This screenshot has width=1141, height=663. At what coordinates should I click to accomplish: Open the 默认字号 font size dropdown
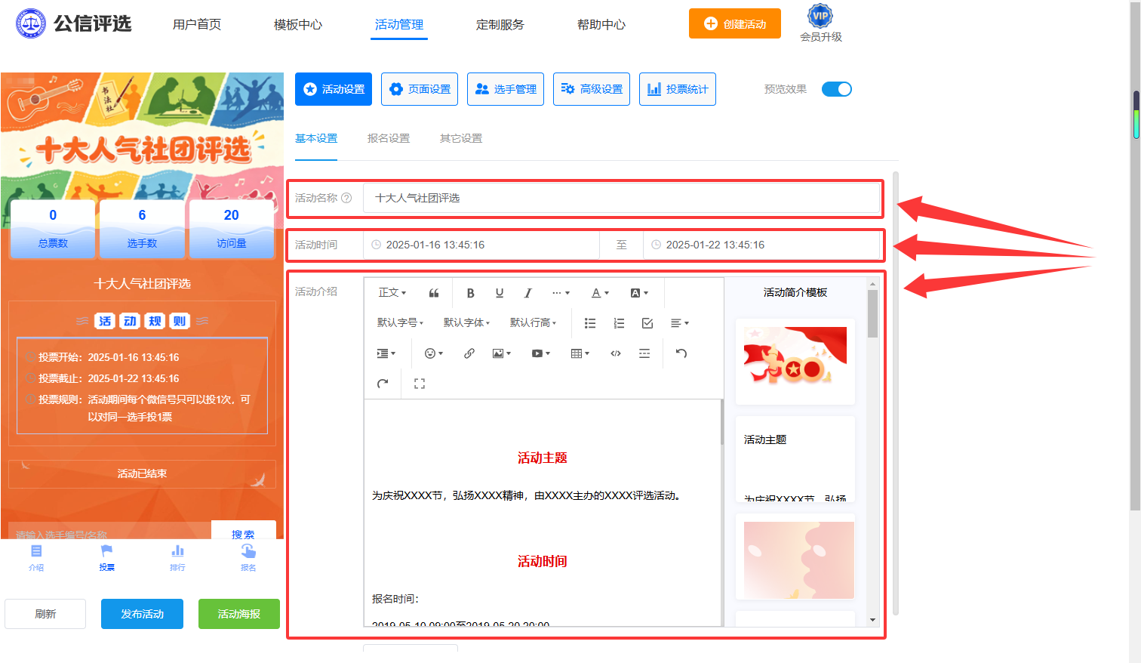coord(400,323)
